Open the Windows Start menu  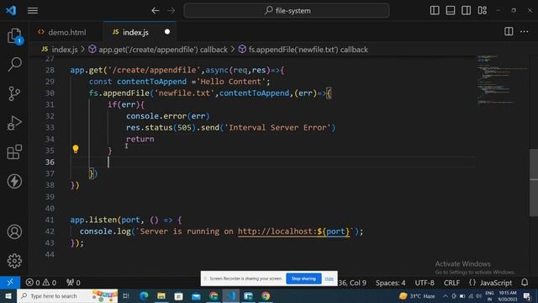coord(8,295)
